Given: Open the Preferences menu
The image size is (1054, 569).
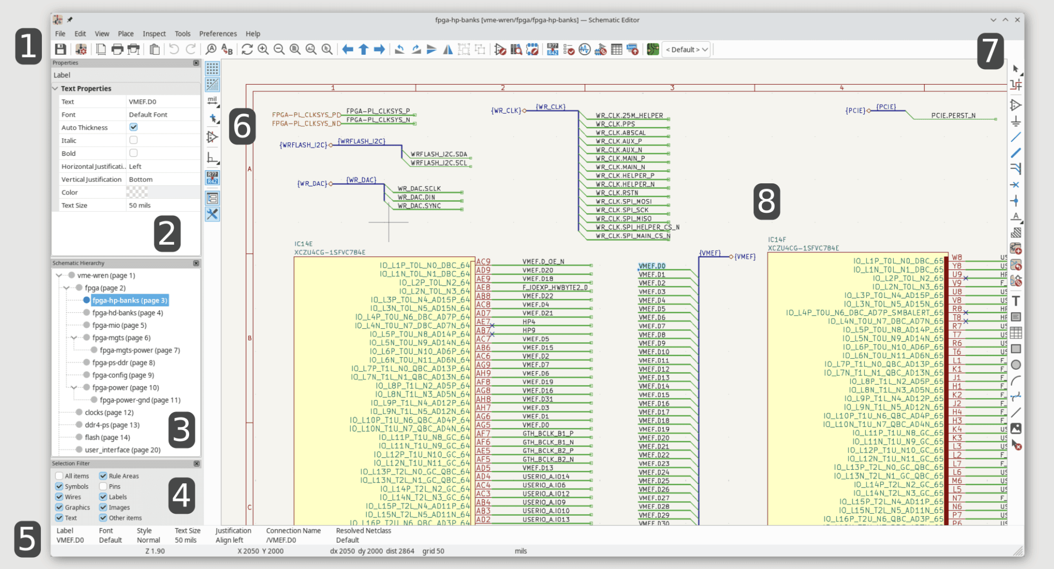Looking at the screenshot, I should tap(218, 34).
